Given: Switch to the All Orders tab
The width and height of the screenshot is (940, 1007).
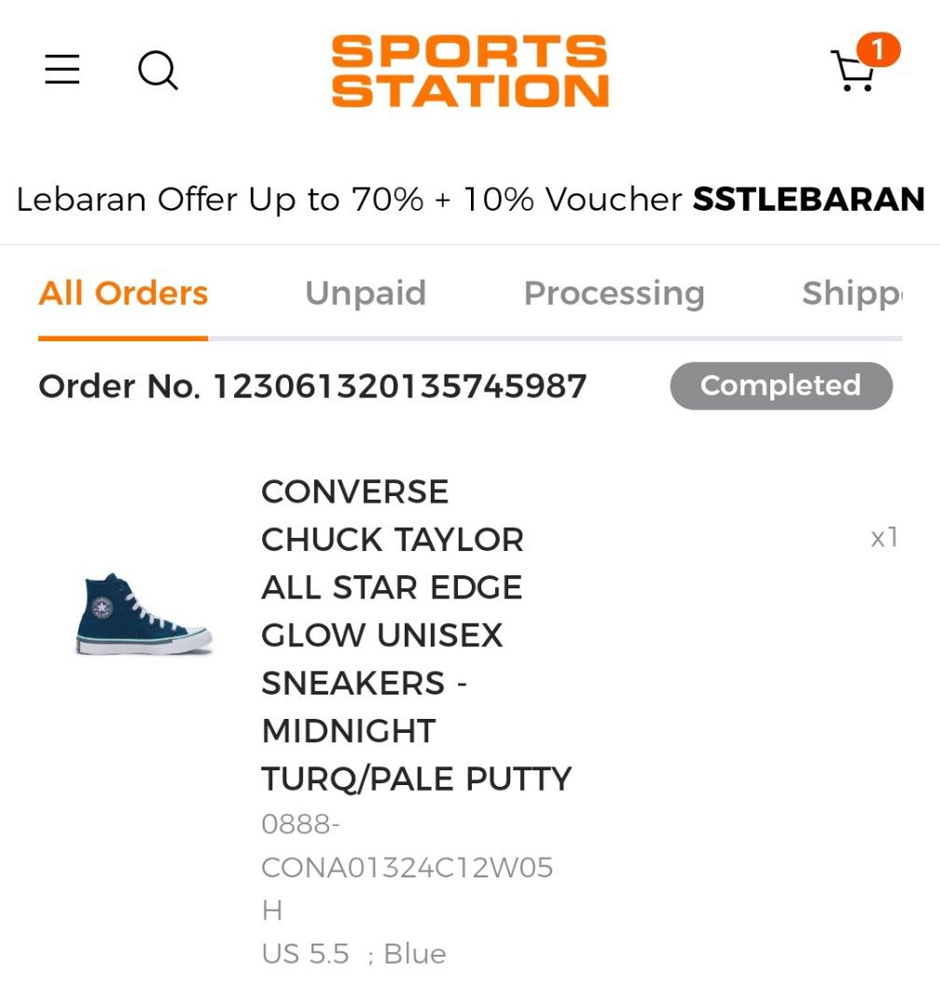Looking at the screenshot, I should point(123,293).
